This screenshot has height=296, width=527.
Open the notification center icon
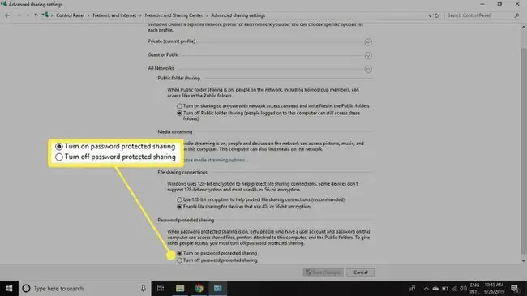tap(515, 288)
